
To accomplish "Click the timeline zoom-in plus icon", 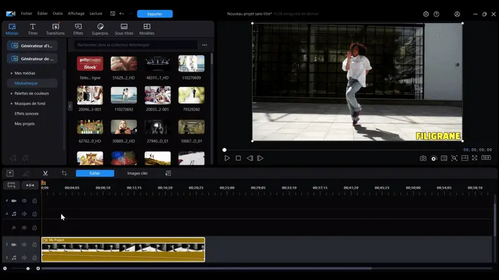I will [38, 268].
